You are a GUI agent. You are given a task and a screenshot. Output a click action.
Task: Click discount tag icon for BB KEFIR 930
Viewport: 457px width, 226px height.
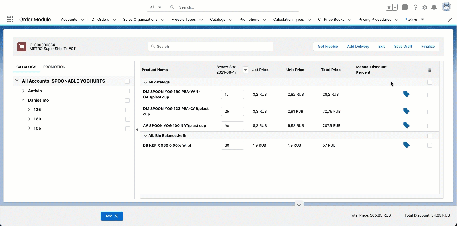point(406,145)
